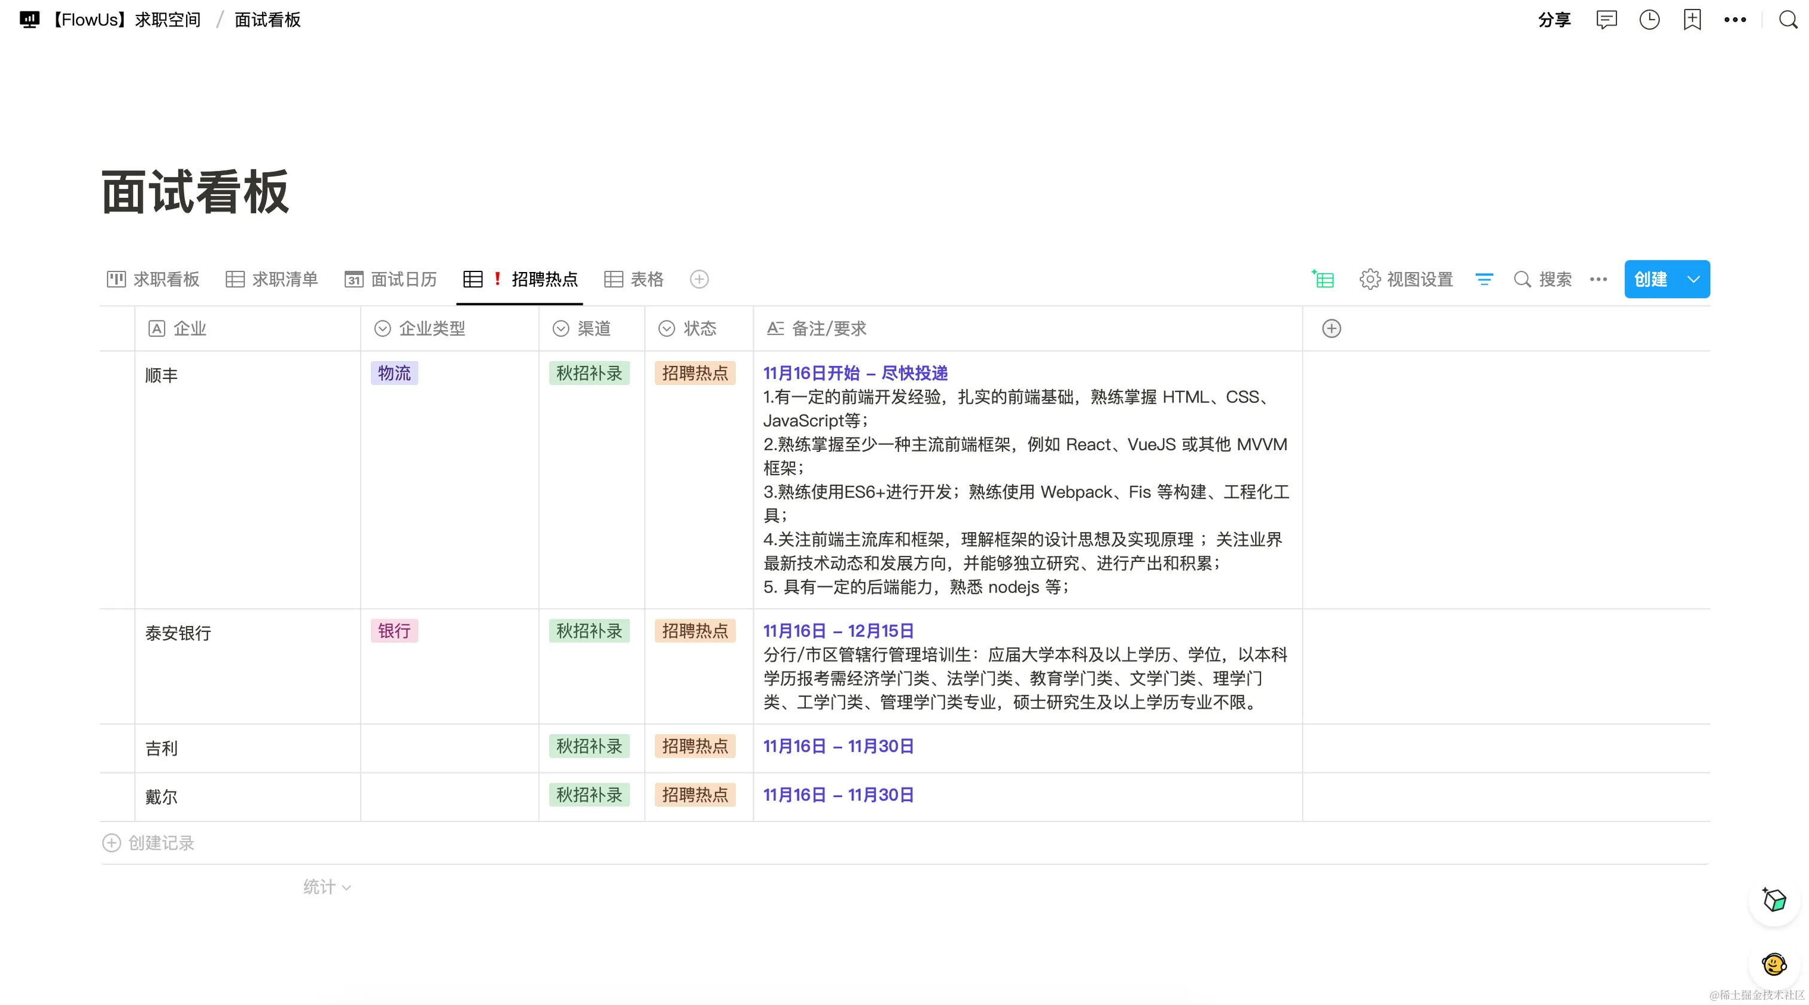Switch to 面试日历 view tab
This screenshot has width=1809, height=1005.
coord(391,279)
